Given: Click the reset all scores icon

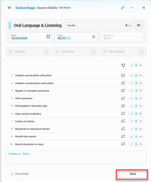Looking at the screenshot, I should click(123, 65).
